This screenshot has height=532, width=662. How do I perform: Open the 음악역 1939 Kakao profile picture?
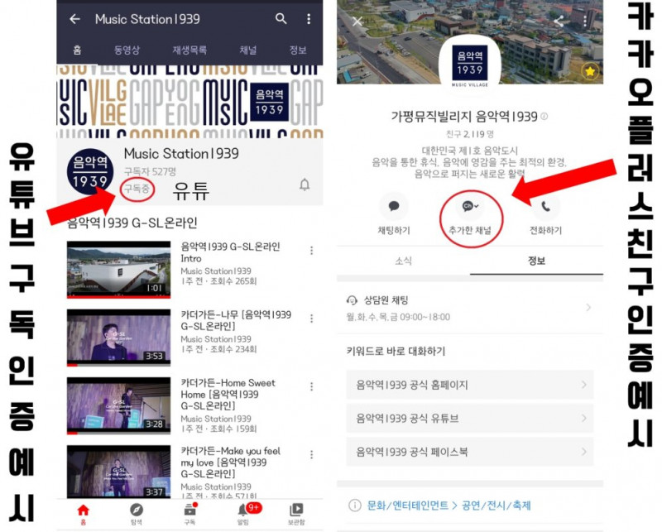[x=470, y=65]
